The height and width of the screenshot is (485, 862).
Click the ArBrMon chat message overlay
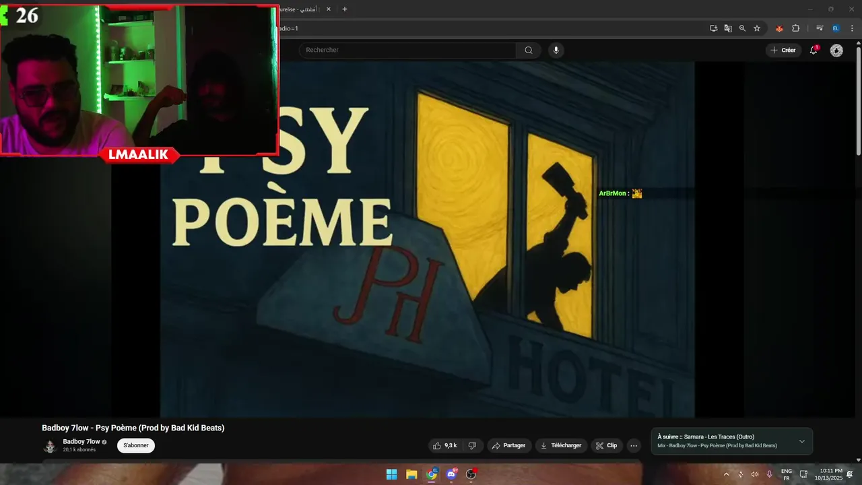[620, 193]
